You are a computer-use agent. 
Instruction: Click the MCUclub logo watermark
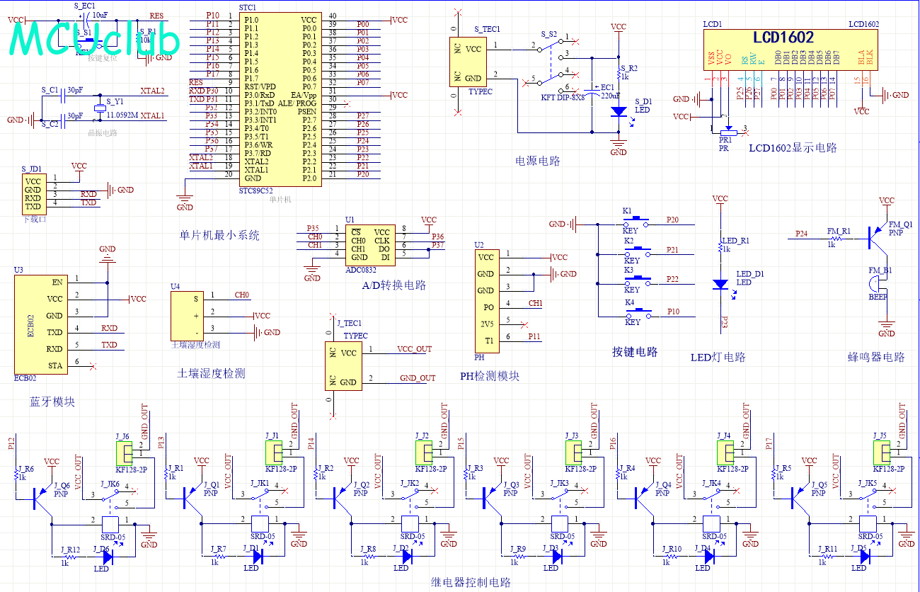click(93, 40)
